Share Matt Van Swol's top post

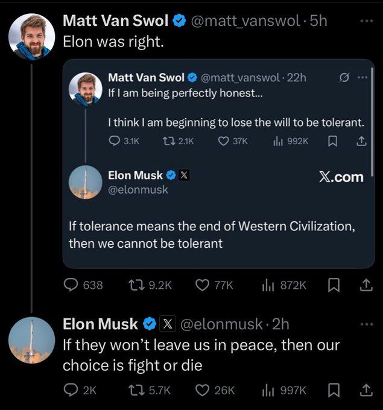pos(366,285)
